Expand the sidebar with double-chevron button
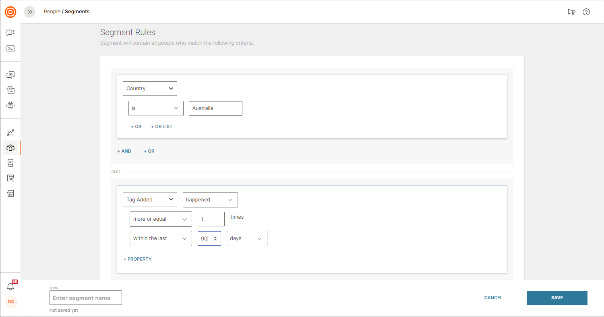The height and width of the screenshot is (317, 604). tap(29, 12)
